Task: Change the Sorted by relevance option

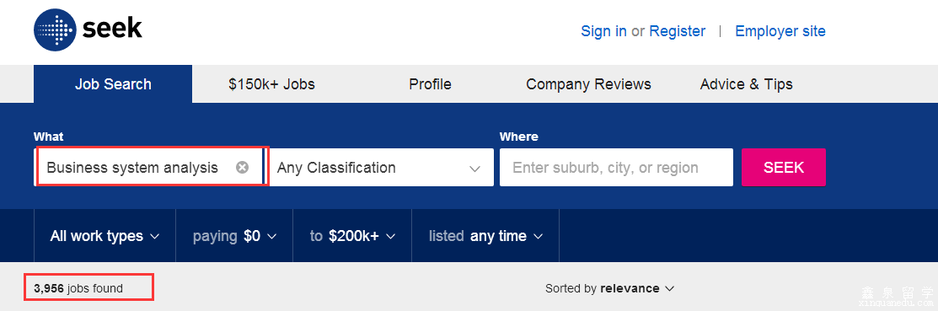Action: (x=609, y=288)
